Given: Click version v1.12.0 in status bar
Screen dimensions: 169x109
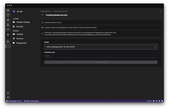Looking at the screenshot, I should [x=149, y=101].
